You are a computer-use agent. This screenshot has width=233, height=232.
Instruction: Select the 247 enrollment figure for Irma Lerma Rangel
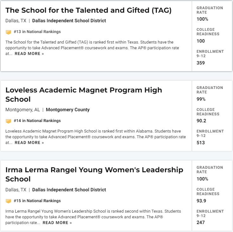201,222
